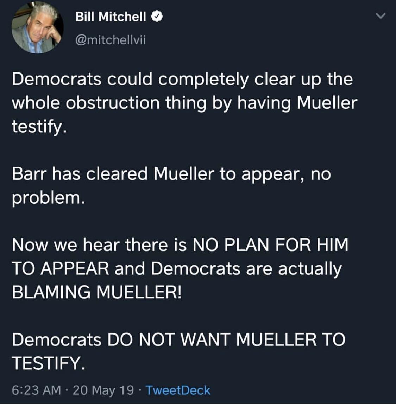Click the blue verified badge

click(157, 17)
